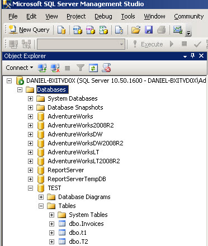The height and width of the screenshot is (246, 208).
Task: Select the TEST database label
Action: pos(54,188)
